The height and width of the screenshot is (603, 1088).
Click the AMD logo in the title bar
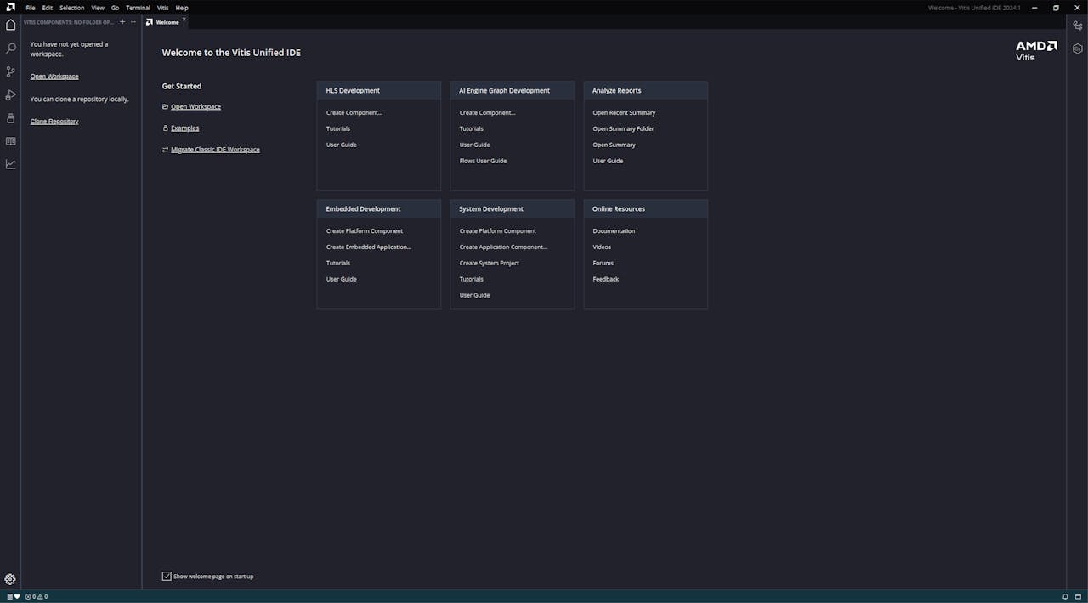pos(10,8)
